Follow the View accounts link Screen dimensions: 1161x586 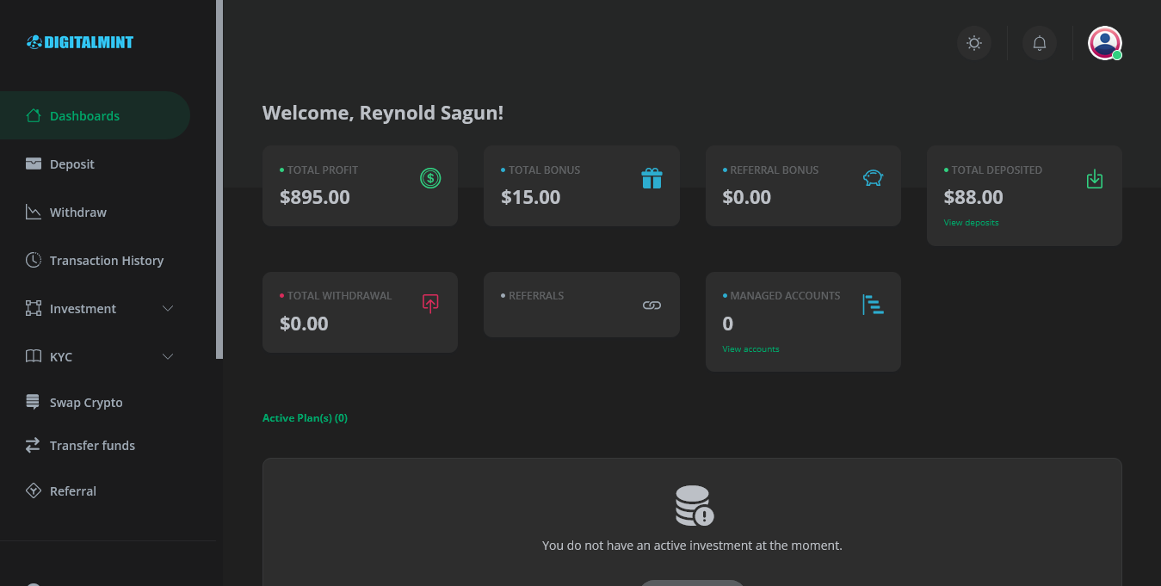coord(750,349)
